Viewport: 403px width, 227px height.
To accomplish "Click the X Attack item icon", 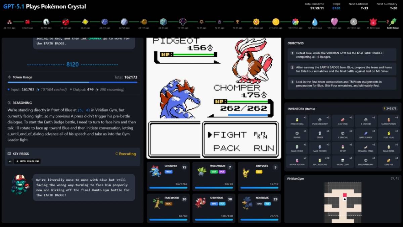I will (x=343, y=120).
